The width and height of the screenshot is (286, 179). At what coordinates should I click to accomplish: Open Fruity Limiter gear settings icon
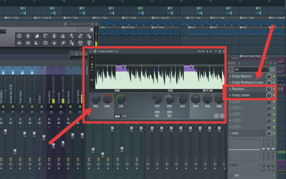point(95,51)
